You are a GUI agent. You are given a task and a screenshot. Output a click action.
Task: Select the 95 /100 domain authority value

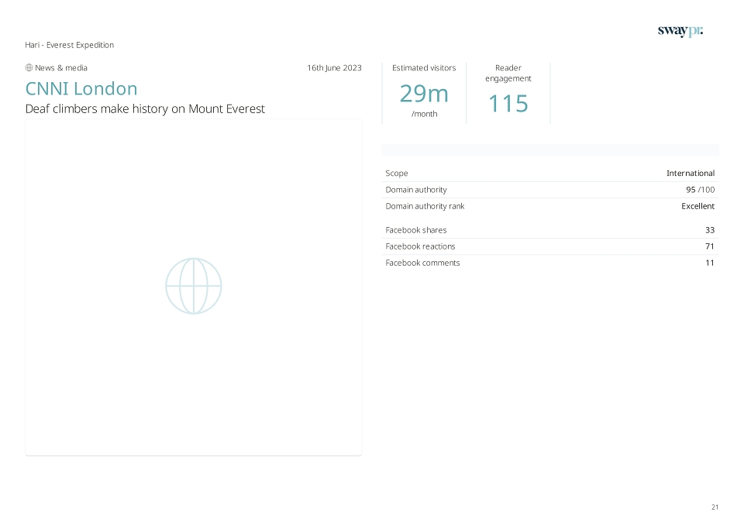tap(701, 190)
